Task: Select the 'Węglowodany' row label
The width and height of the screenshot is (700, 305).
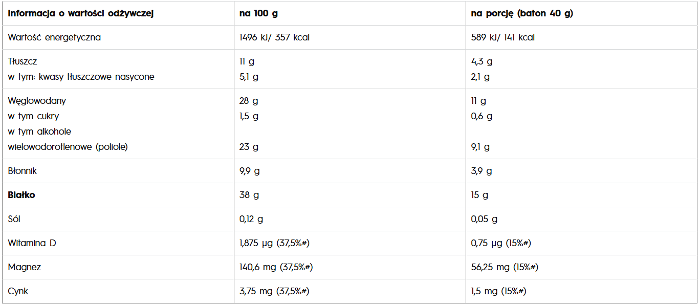Action: pos(37,101)
